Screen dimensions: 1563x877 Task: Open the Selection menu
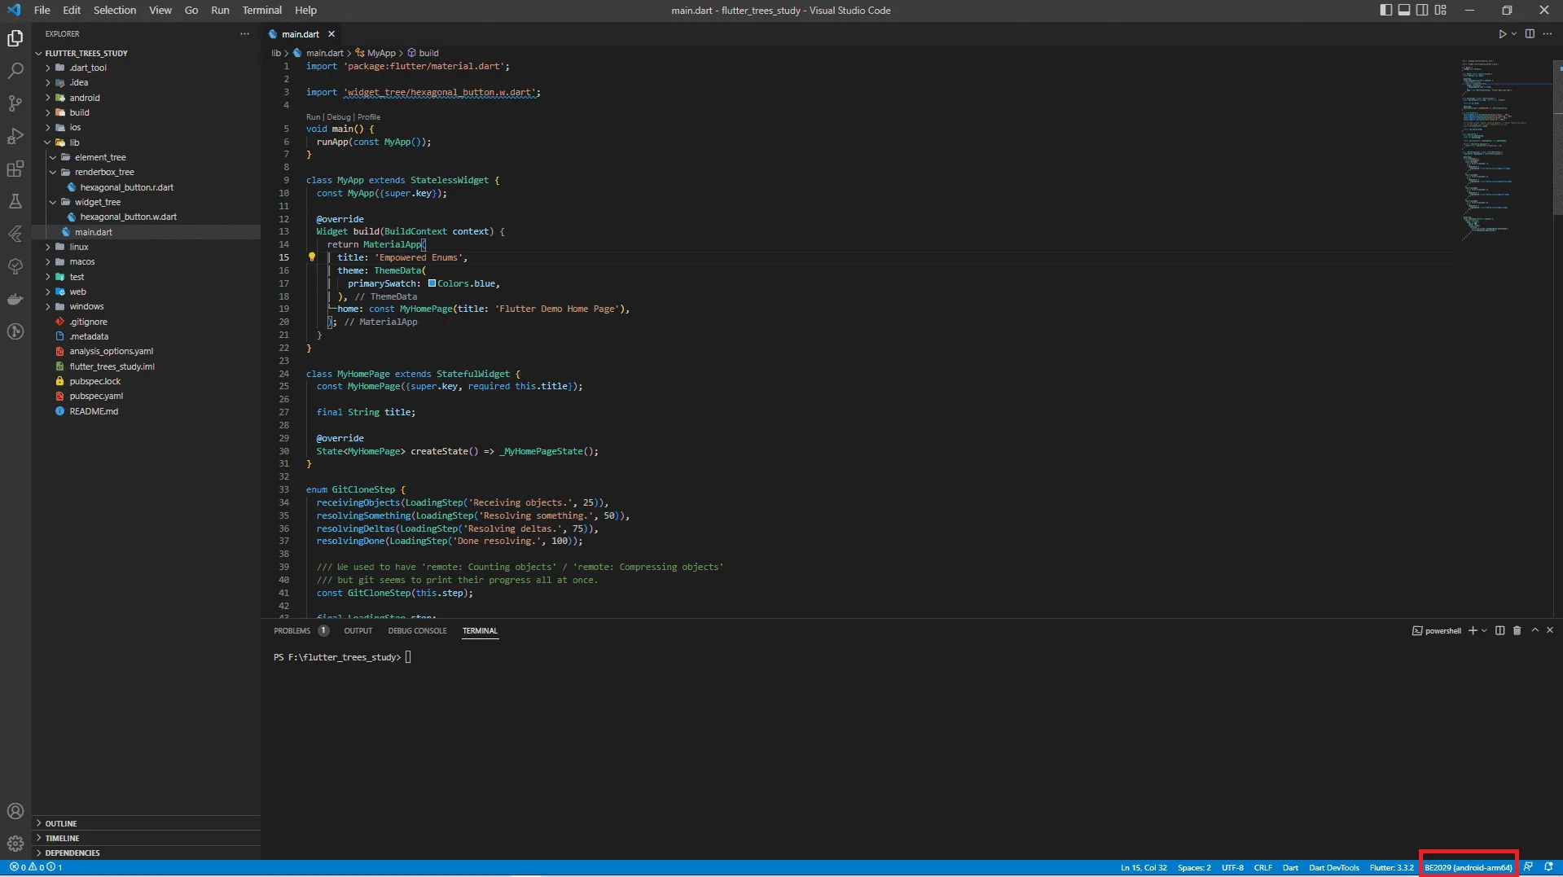[115, 11]
